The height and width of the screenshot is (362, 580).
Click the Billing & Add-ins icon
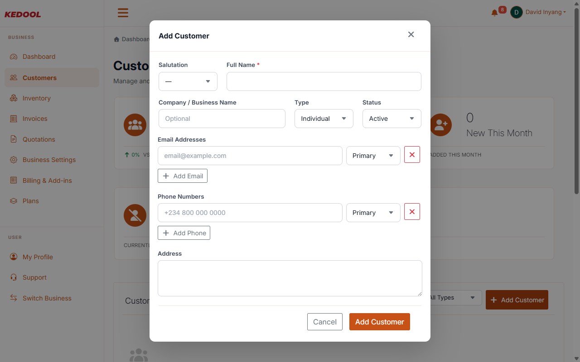14,181
